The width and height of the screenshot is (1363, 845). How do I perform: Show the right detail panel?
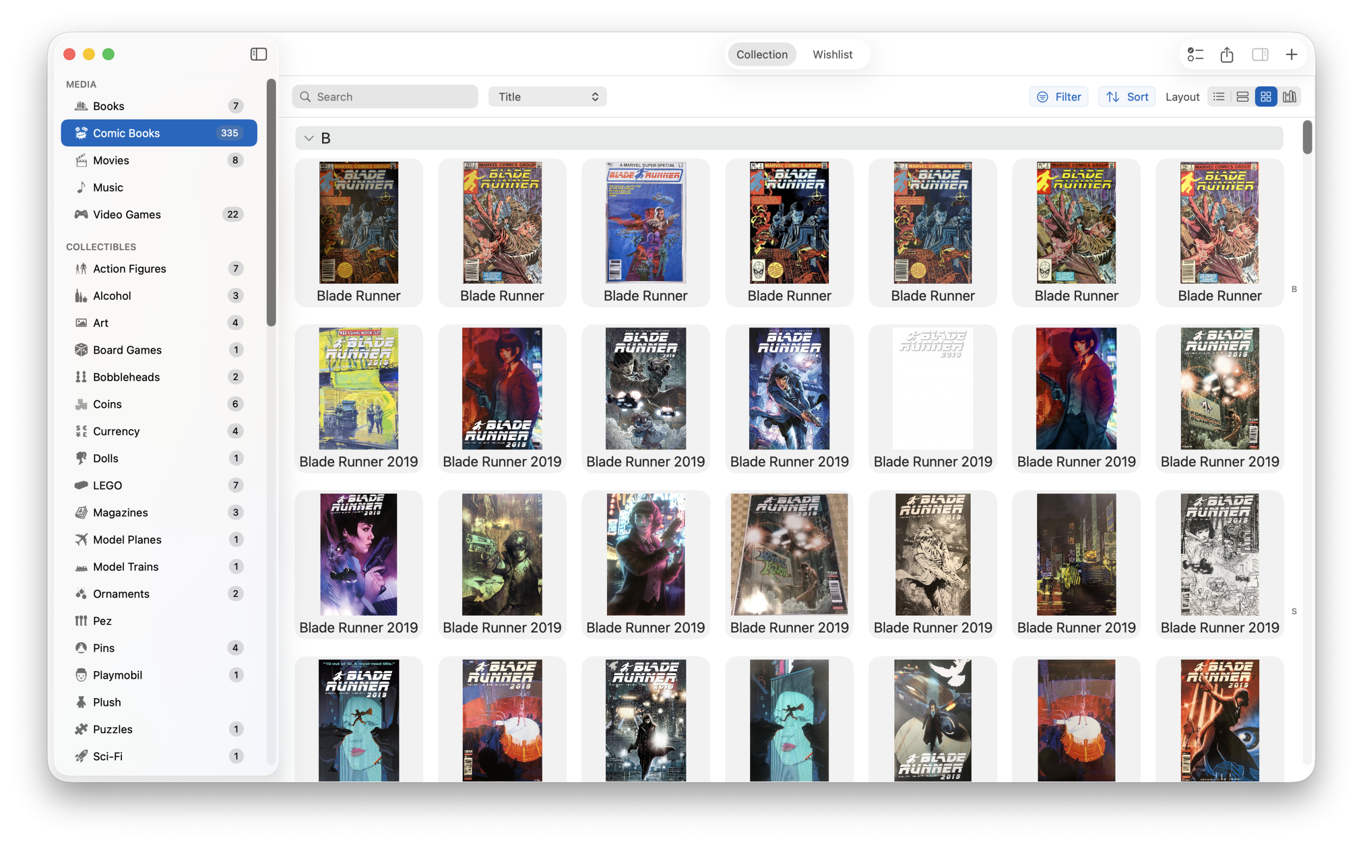1260,54
